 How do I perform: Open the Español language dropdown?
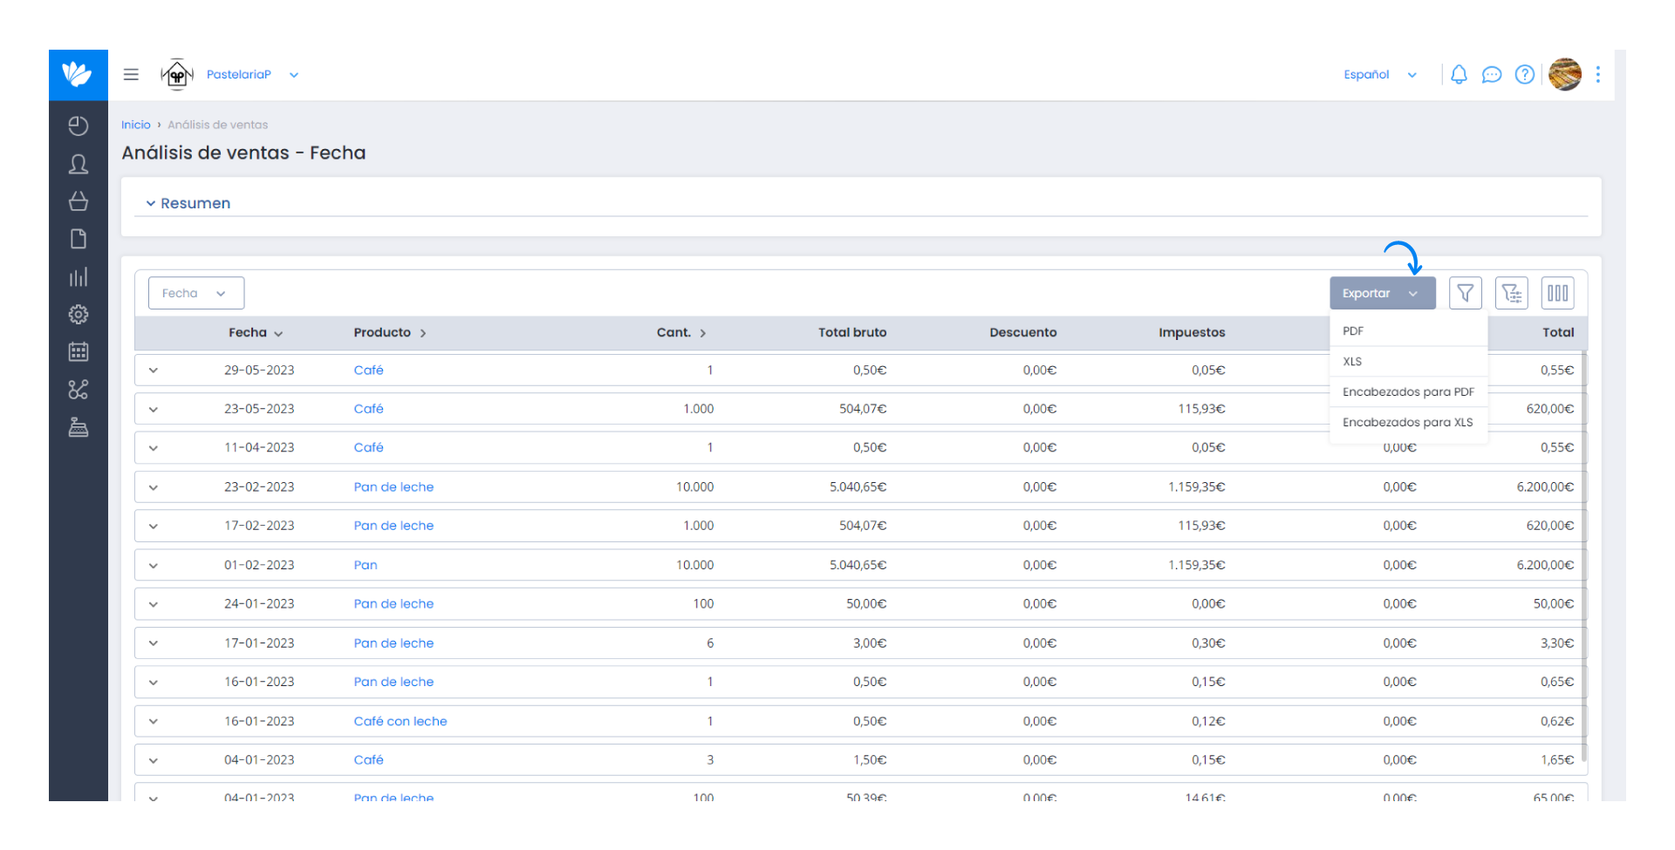click(1380, 74)
